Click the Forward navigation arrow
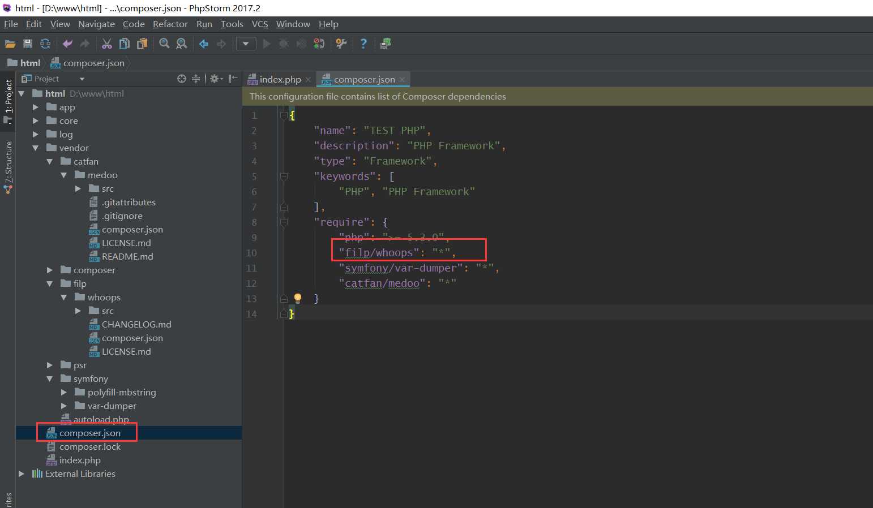 [221, 44]
